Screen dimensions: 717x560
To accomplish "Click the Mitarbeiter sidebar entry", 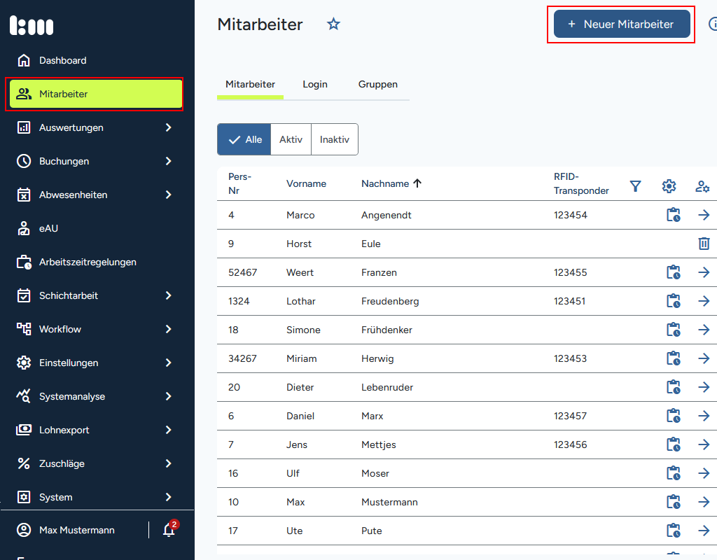I will pyautogui.click(x=96, y=94).
